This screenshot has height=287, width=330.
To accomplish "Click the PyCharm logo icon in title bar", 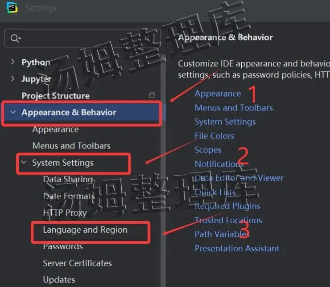I will click(12, 8).
